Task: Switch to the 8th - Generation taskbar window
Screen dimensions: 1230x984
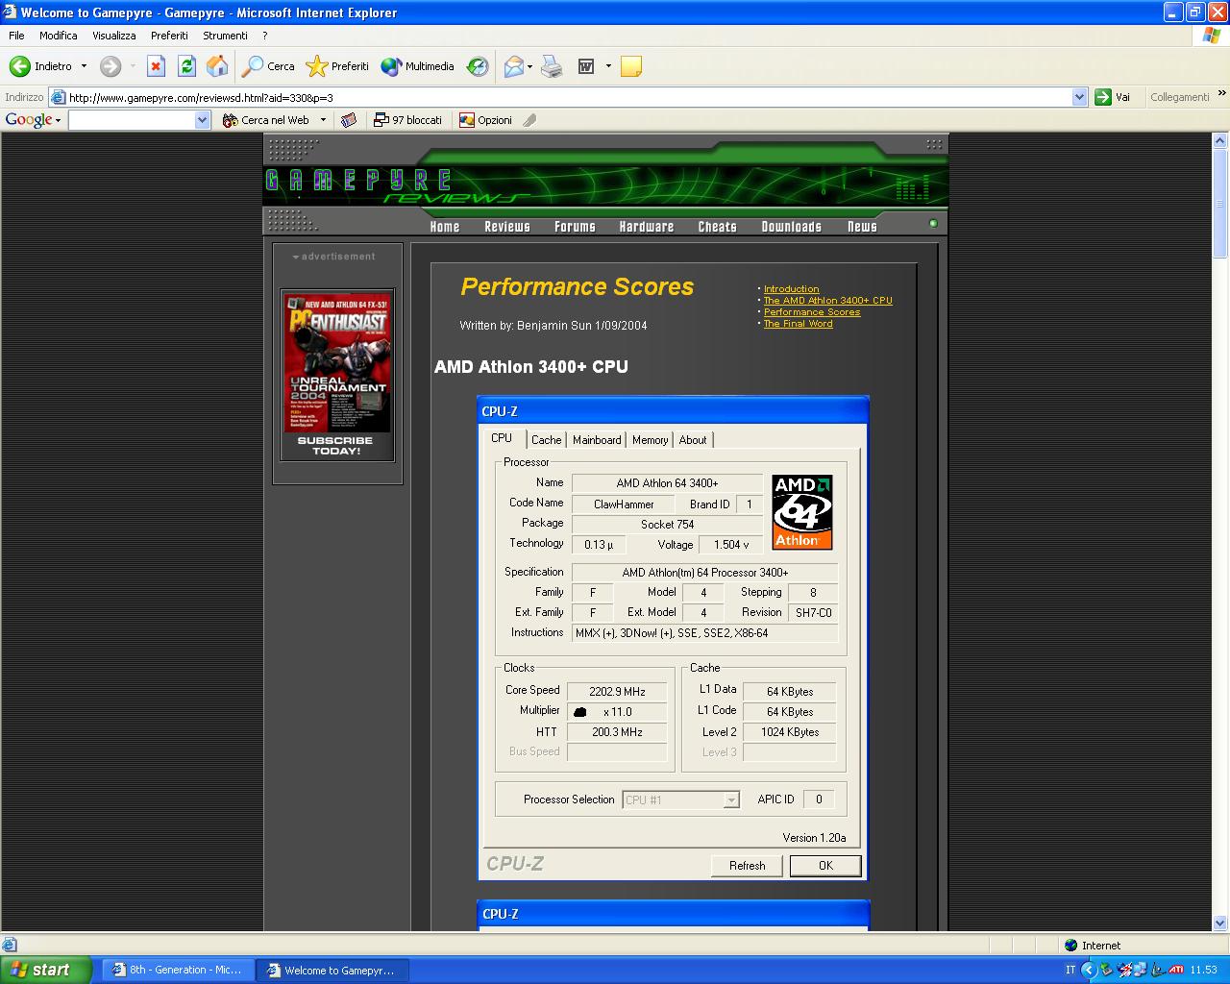Action: 178,970
